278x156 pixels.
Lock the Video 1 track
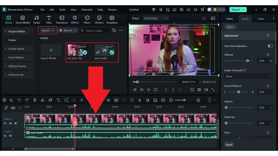[x=5, y=123]
